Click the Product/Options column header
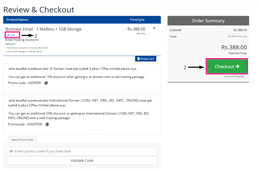259x171 pixels. pos(17,20)
